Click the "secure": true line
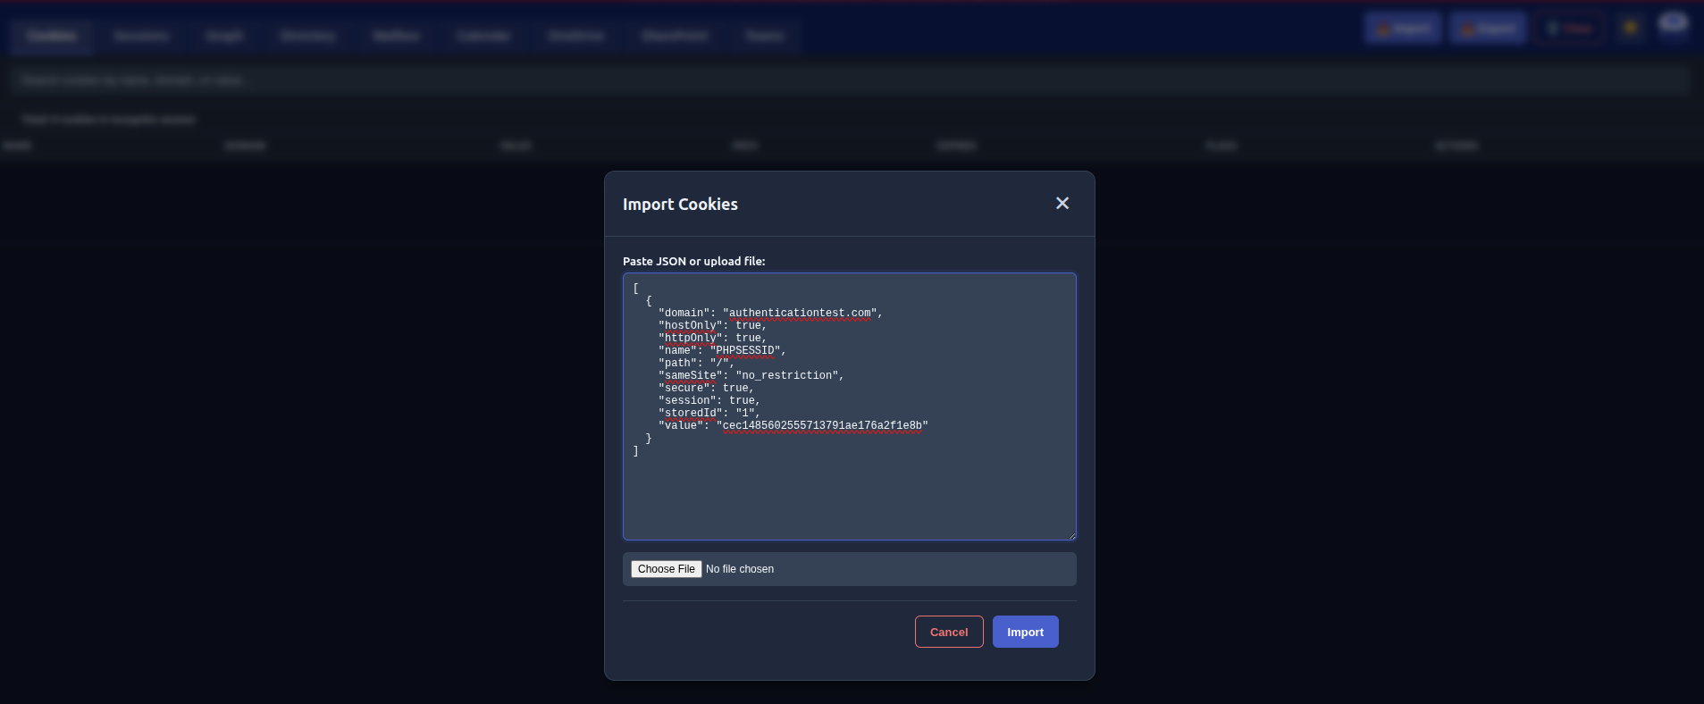The width and height of the screenshot is (1704, 704). pos(707,389)
